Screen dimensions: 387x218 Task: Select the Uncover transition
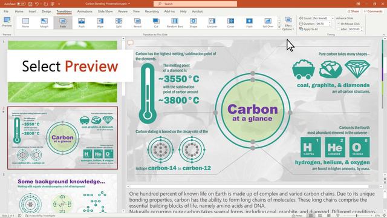(212, 23)
